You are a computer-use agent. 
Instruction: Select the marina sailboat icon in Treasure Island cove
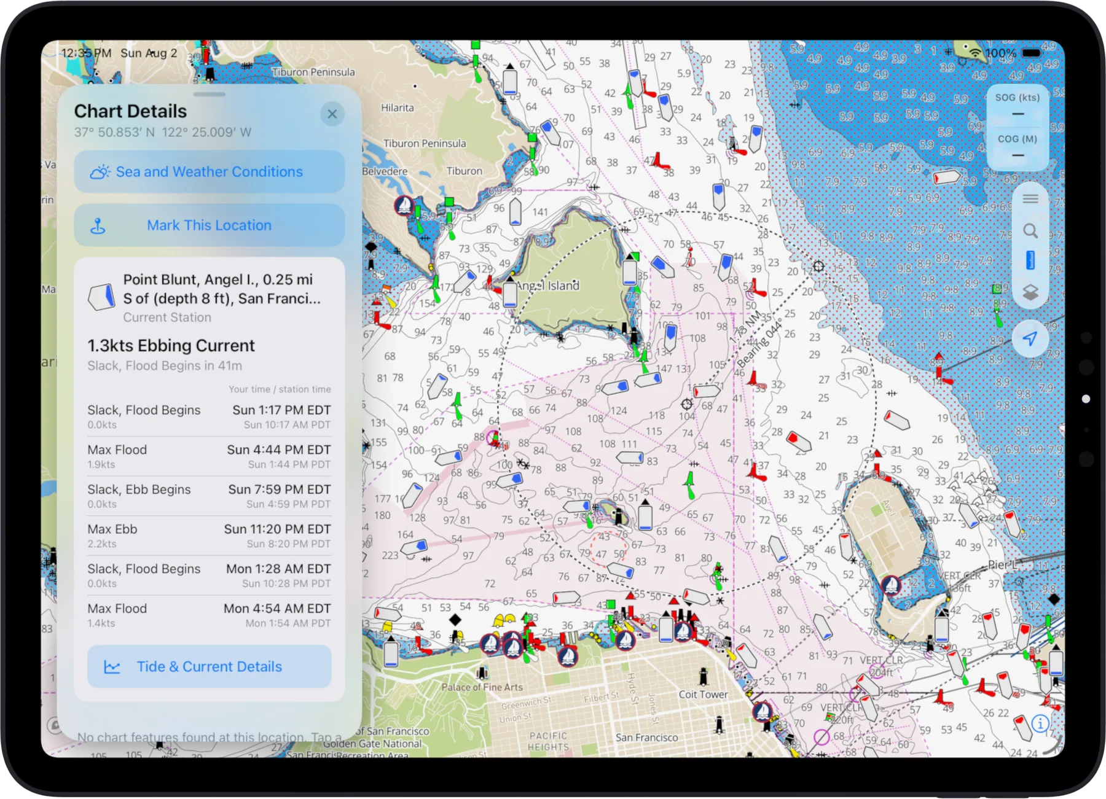891,585
